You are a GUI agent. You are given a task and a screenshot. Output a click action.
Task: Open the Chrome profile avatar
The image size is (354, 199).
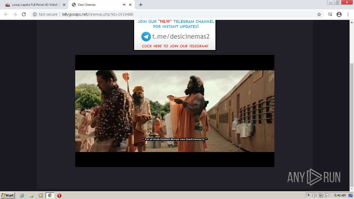coord(339,14)
